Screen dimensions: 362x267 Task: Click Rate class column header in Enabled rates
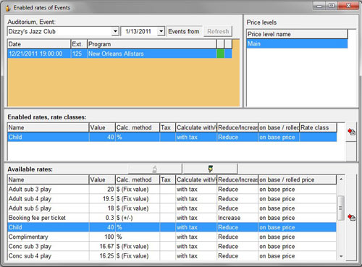(x=318, y=127)
